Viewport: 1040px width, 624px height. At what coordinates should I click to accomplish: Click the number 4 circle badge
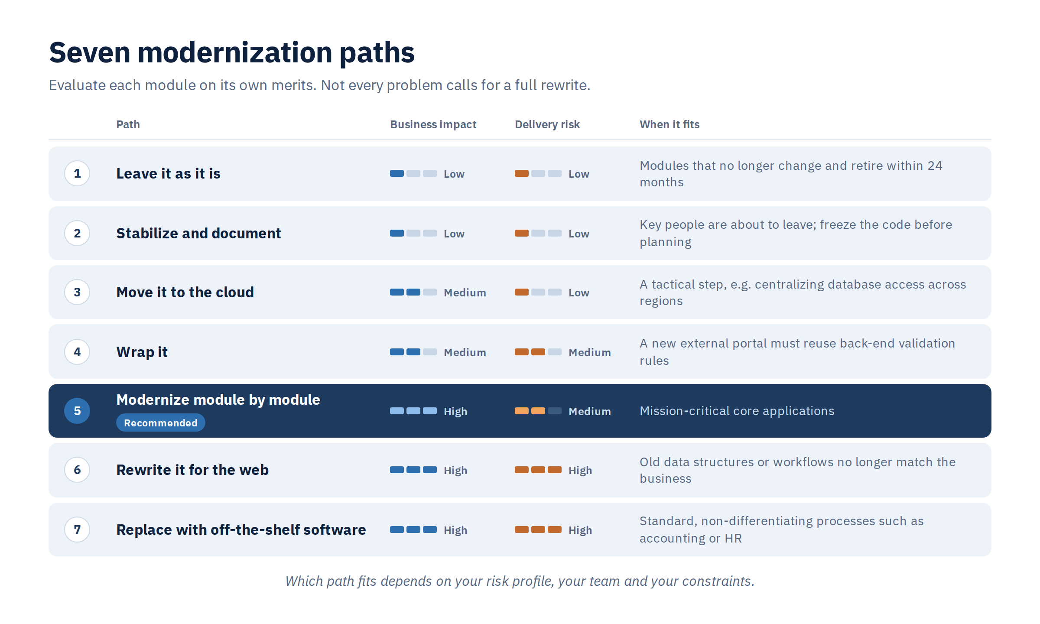coord(77,352)
